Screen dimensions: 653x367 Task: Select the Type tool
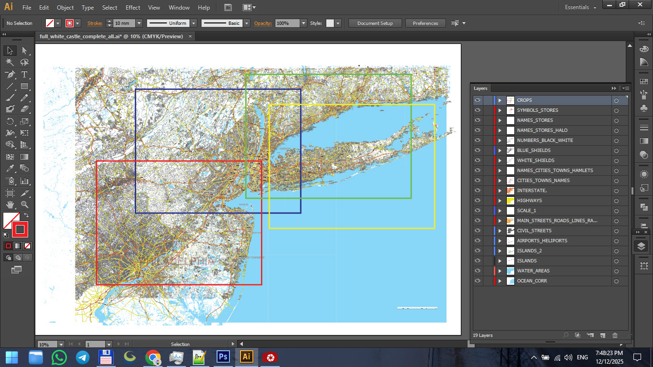pos(24,75)
